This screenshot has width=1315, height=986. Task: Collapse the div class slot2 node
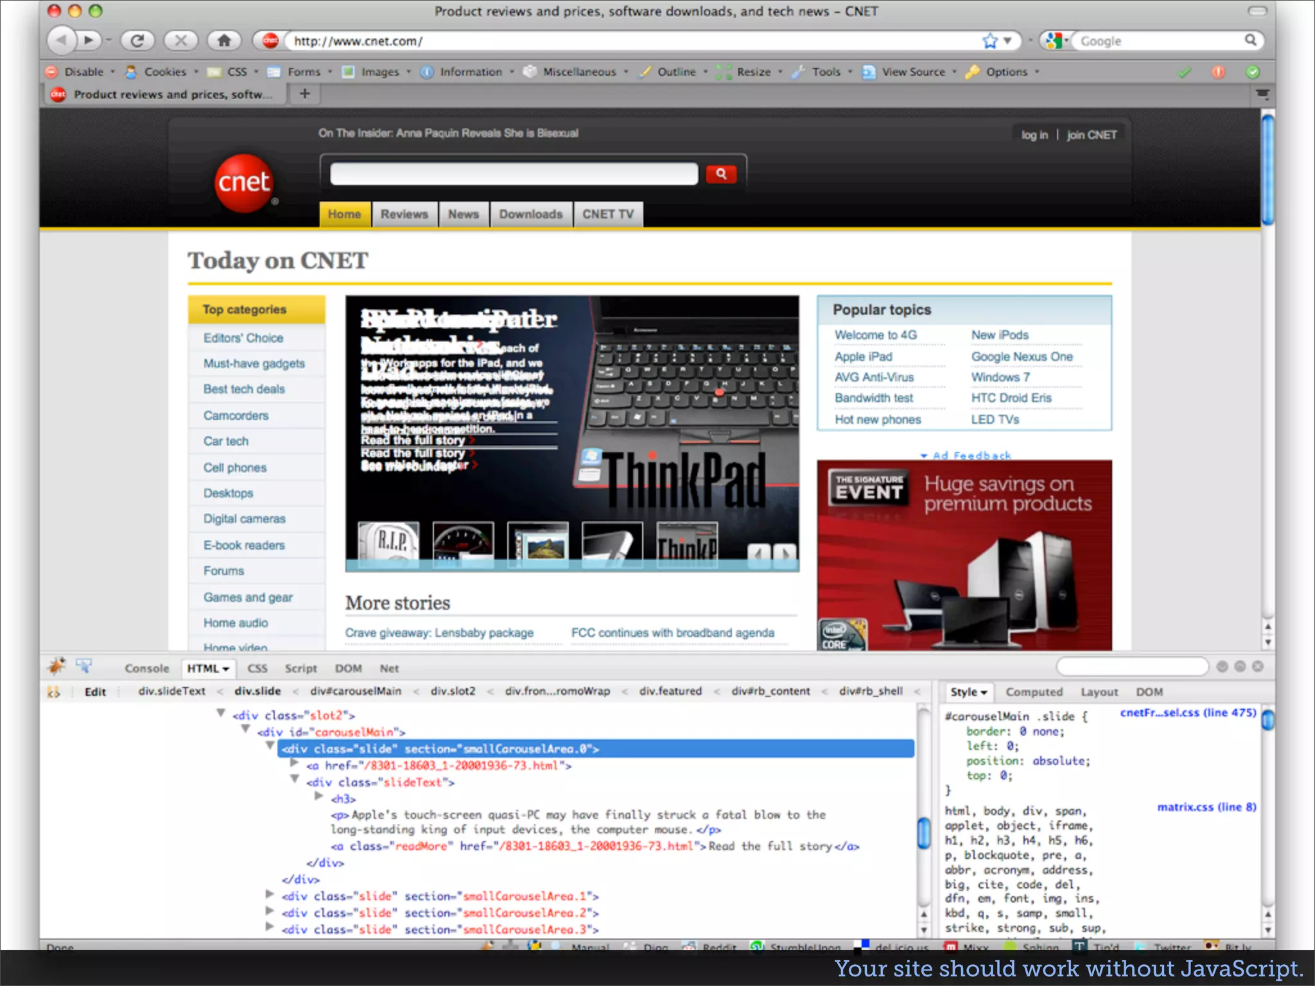[221, 713]
